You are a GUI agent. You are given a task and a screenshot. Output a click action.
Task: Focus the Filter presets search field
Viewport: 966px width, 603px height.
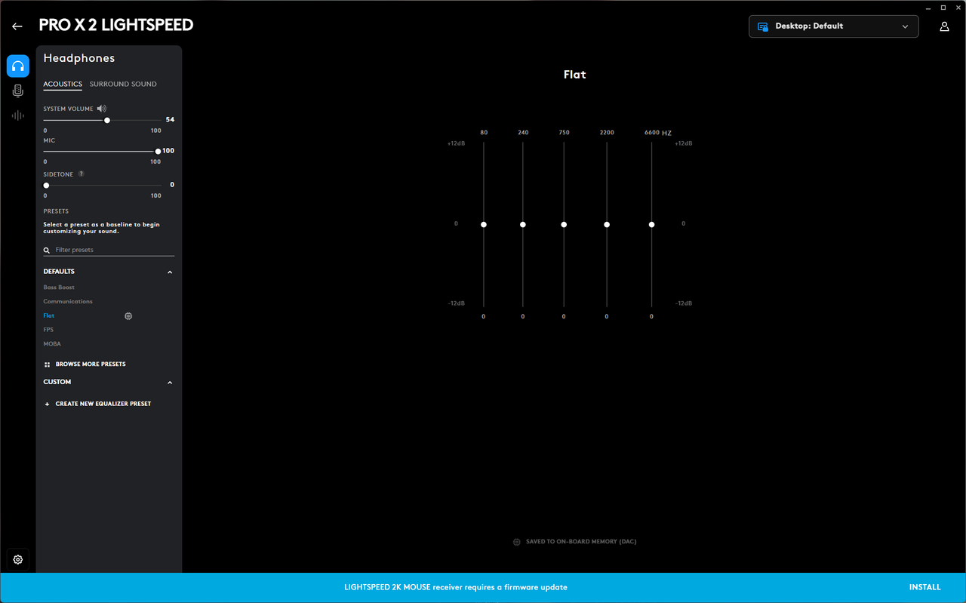click(109, 250)
